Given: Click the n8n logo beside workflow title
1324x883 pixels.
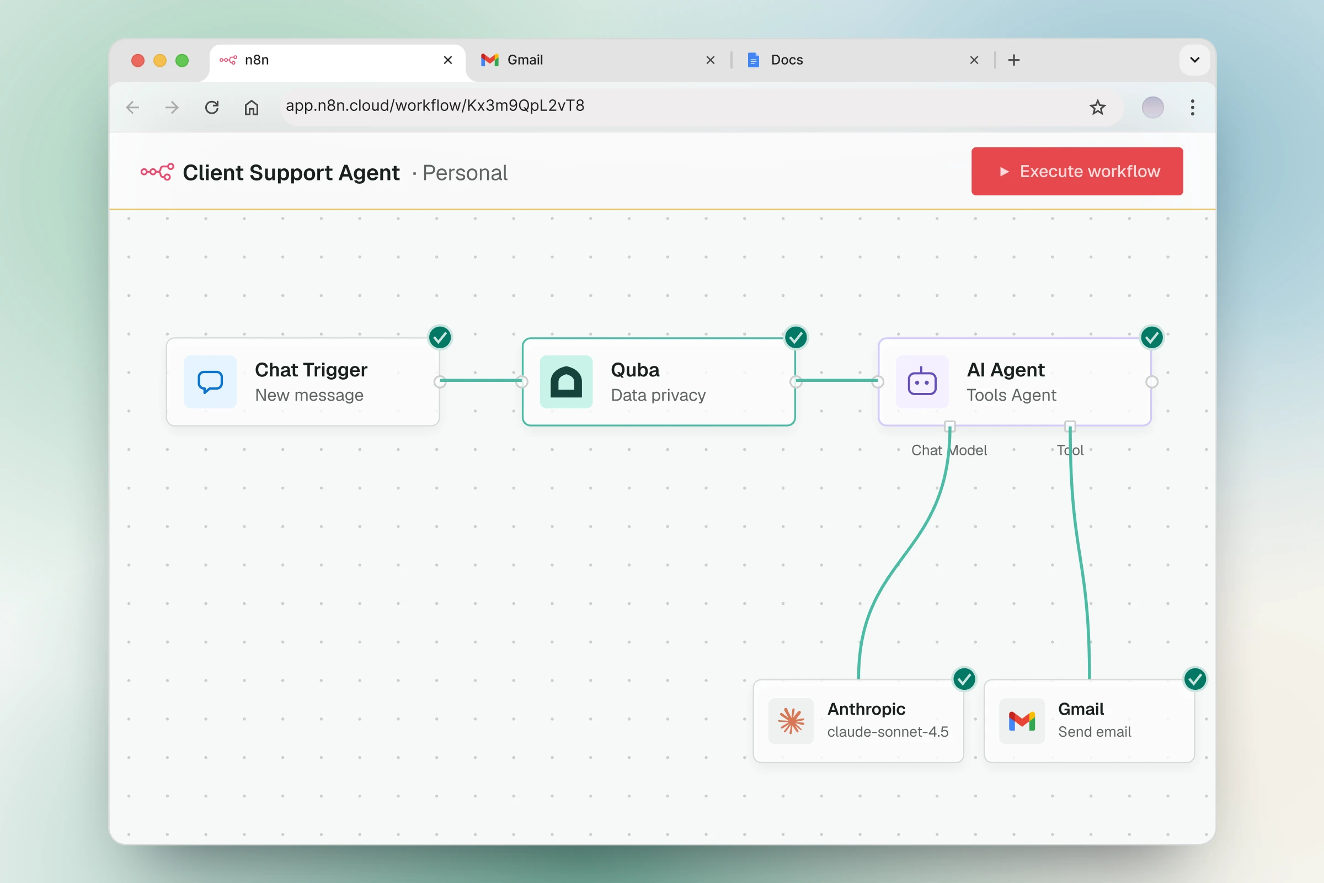Looking at the screenshot, I should tap(157, 172).
